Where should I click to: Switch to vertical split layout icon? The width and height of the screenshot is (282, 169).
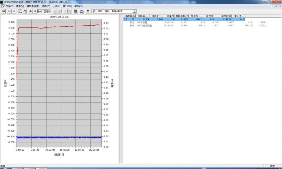click(44, 11)
